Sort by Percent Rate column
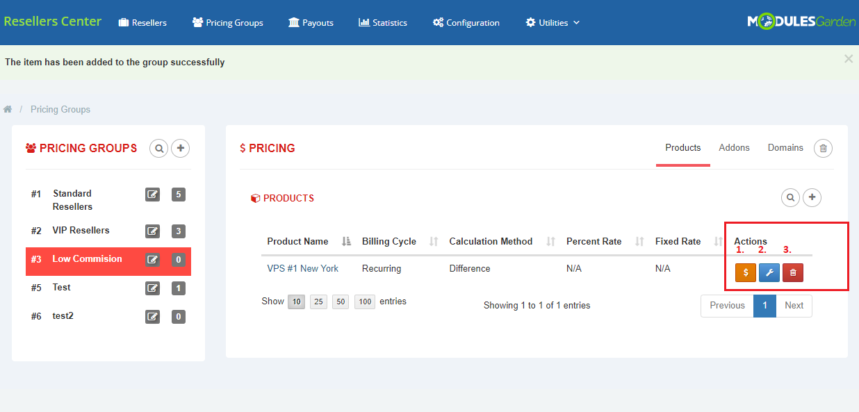The height and width of the screenshot is (412, 859). 605,242
